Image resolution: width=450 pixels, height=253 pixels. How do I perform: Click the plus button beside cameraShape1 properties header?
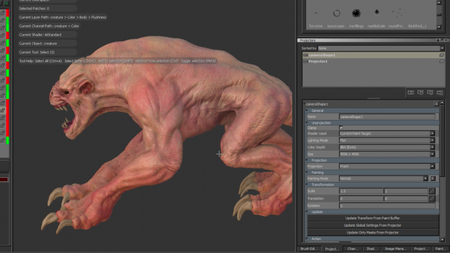point(436,104)
